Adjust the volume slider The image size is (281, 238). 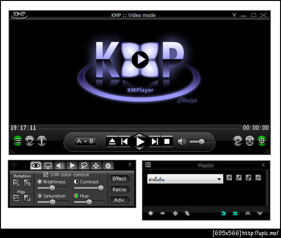click(200, 142)
